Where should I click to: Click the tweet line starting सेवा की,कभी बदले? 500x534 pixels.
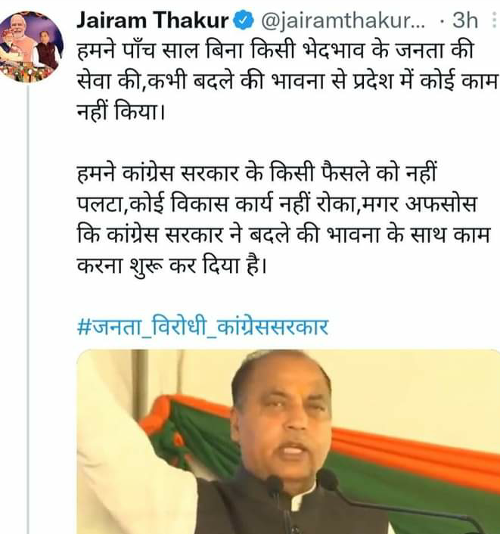(x=287, y=82)
